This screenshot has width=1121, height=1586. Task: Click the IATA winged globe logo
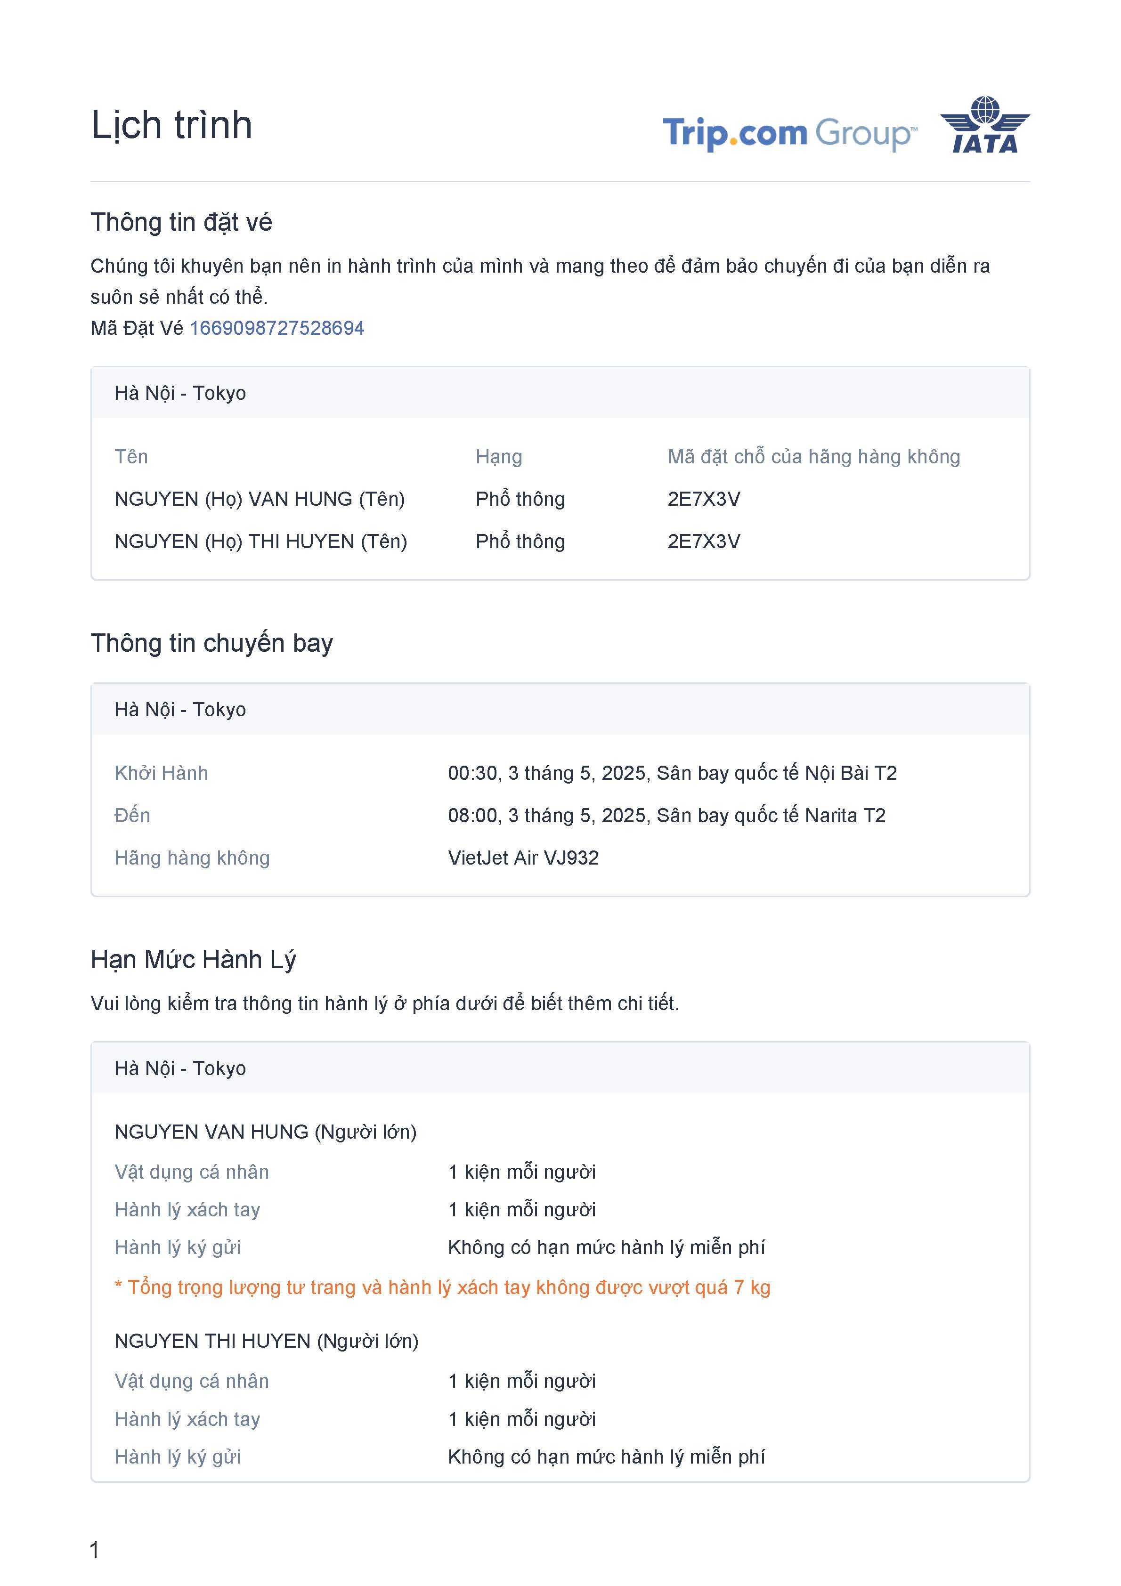click(984, 125)
